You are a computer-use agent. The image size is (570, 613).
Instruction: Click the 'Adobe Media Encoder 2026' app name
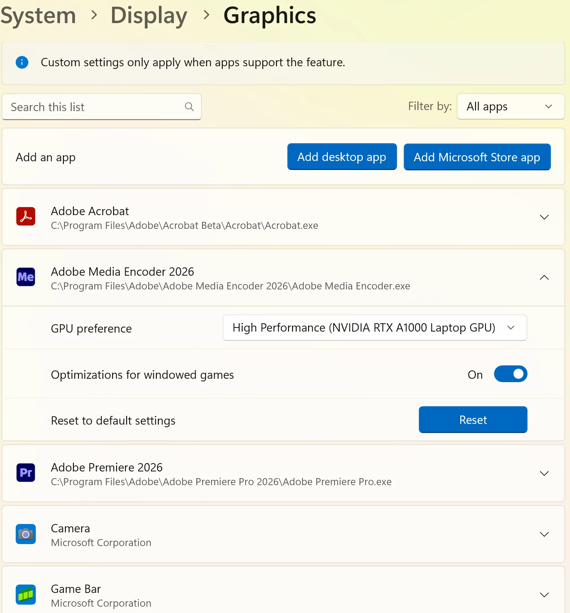pyautogui.click(x=122, y=272)
